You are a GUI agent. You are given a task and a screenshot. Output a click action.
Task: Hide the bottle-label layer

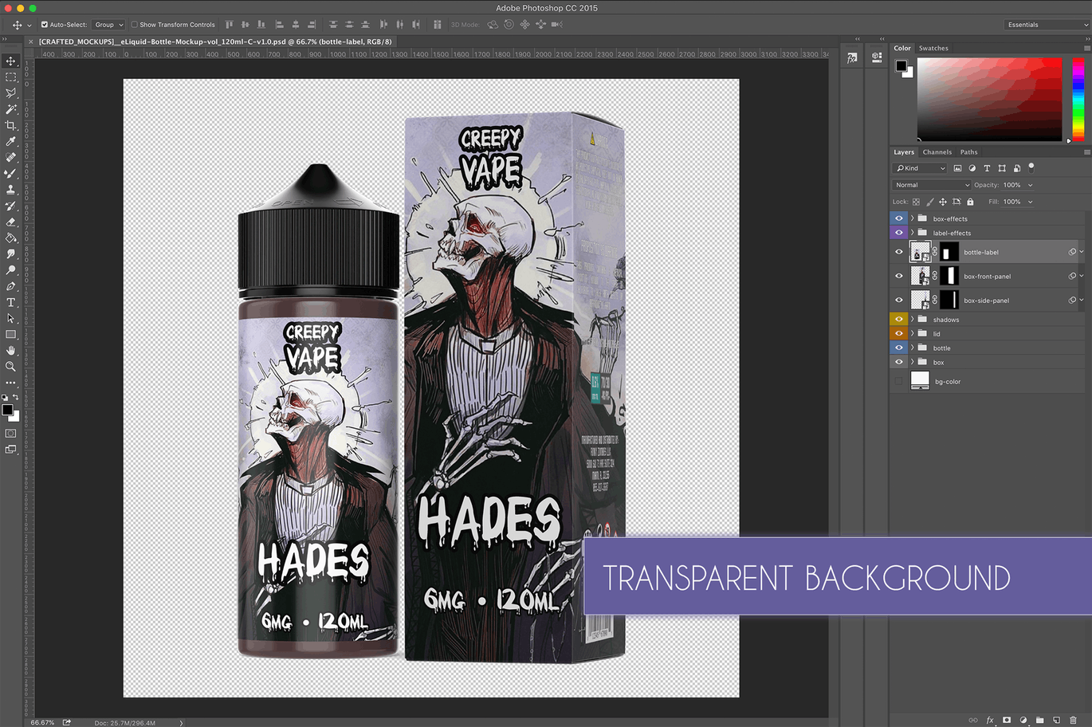coord(898,251)
